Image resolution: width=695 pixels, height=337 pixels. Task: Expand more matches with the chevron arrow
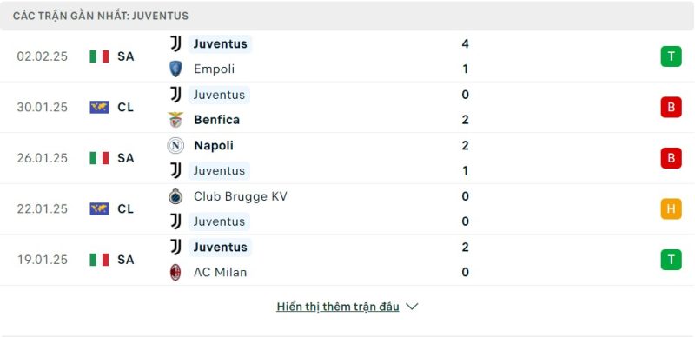412,307
